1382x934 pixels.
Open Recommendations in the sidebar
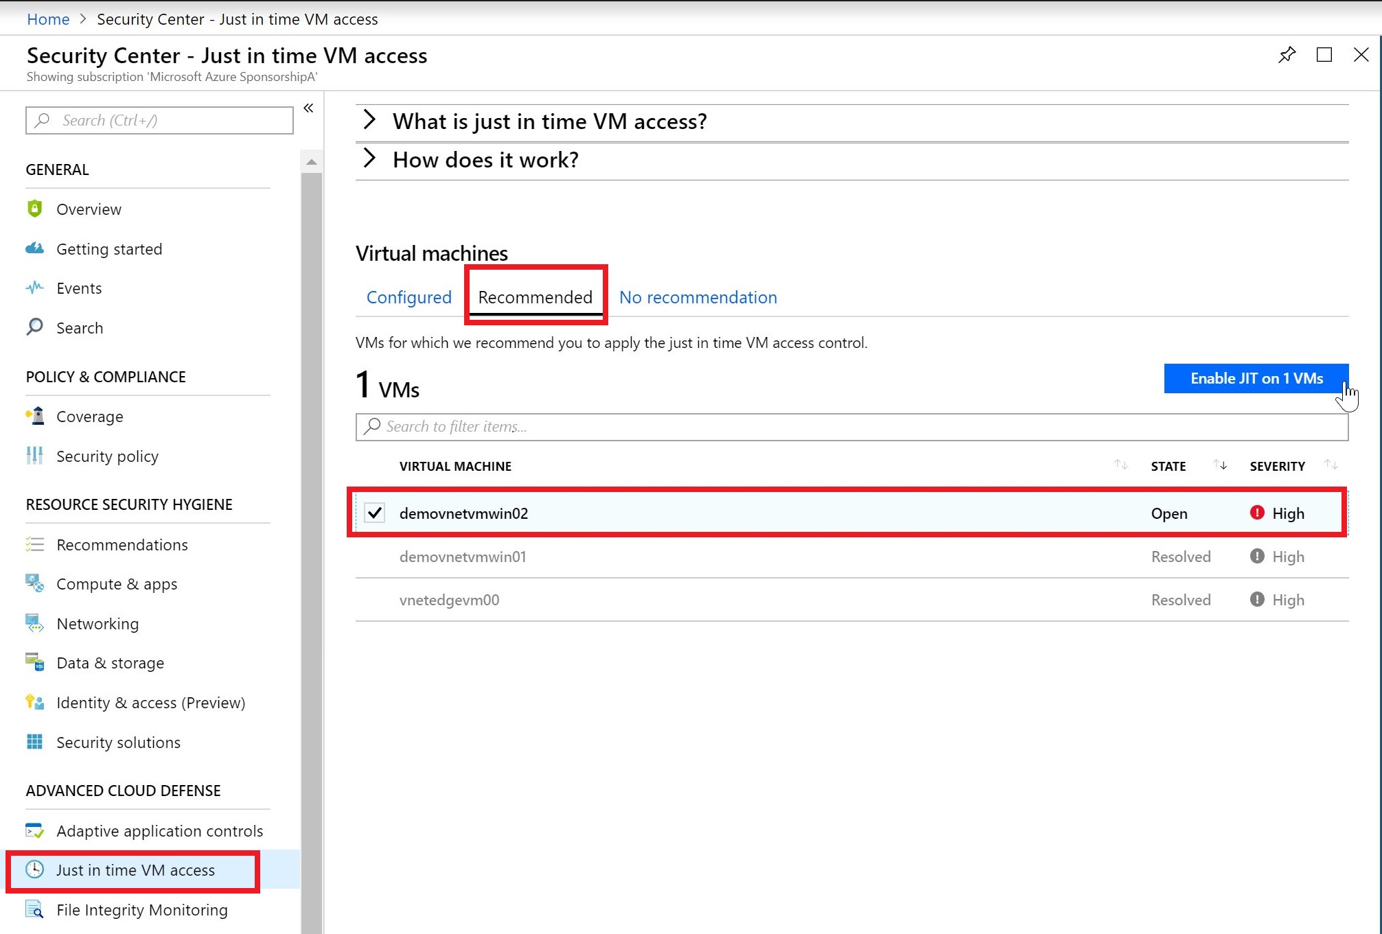tap(122, 544)
